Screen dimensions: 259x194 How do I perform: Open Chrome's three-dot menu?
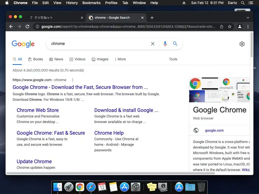(x=248, y=27)
